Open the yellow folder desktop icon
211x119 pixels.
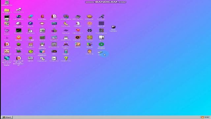click(x=7, y=10)
